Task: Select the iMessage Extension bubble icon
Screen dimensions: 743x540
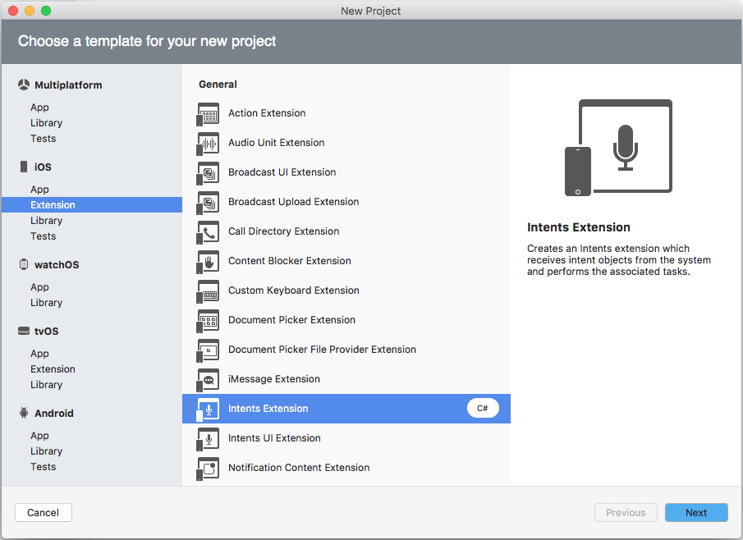Action: [x=209, y=380]
